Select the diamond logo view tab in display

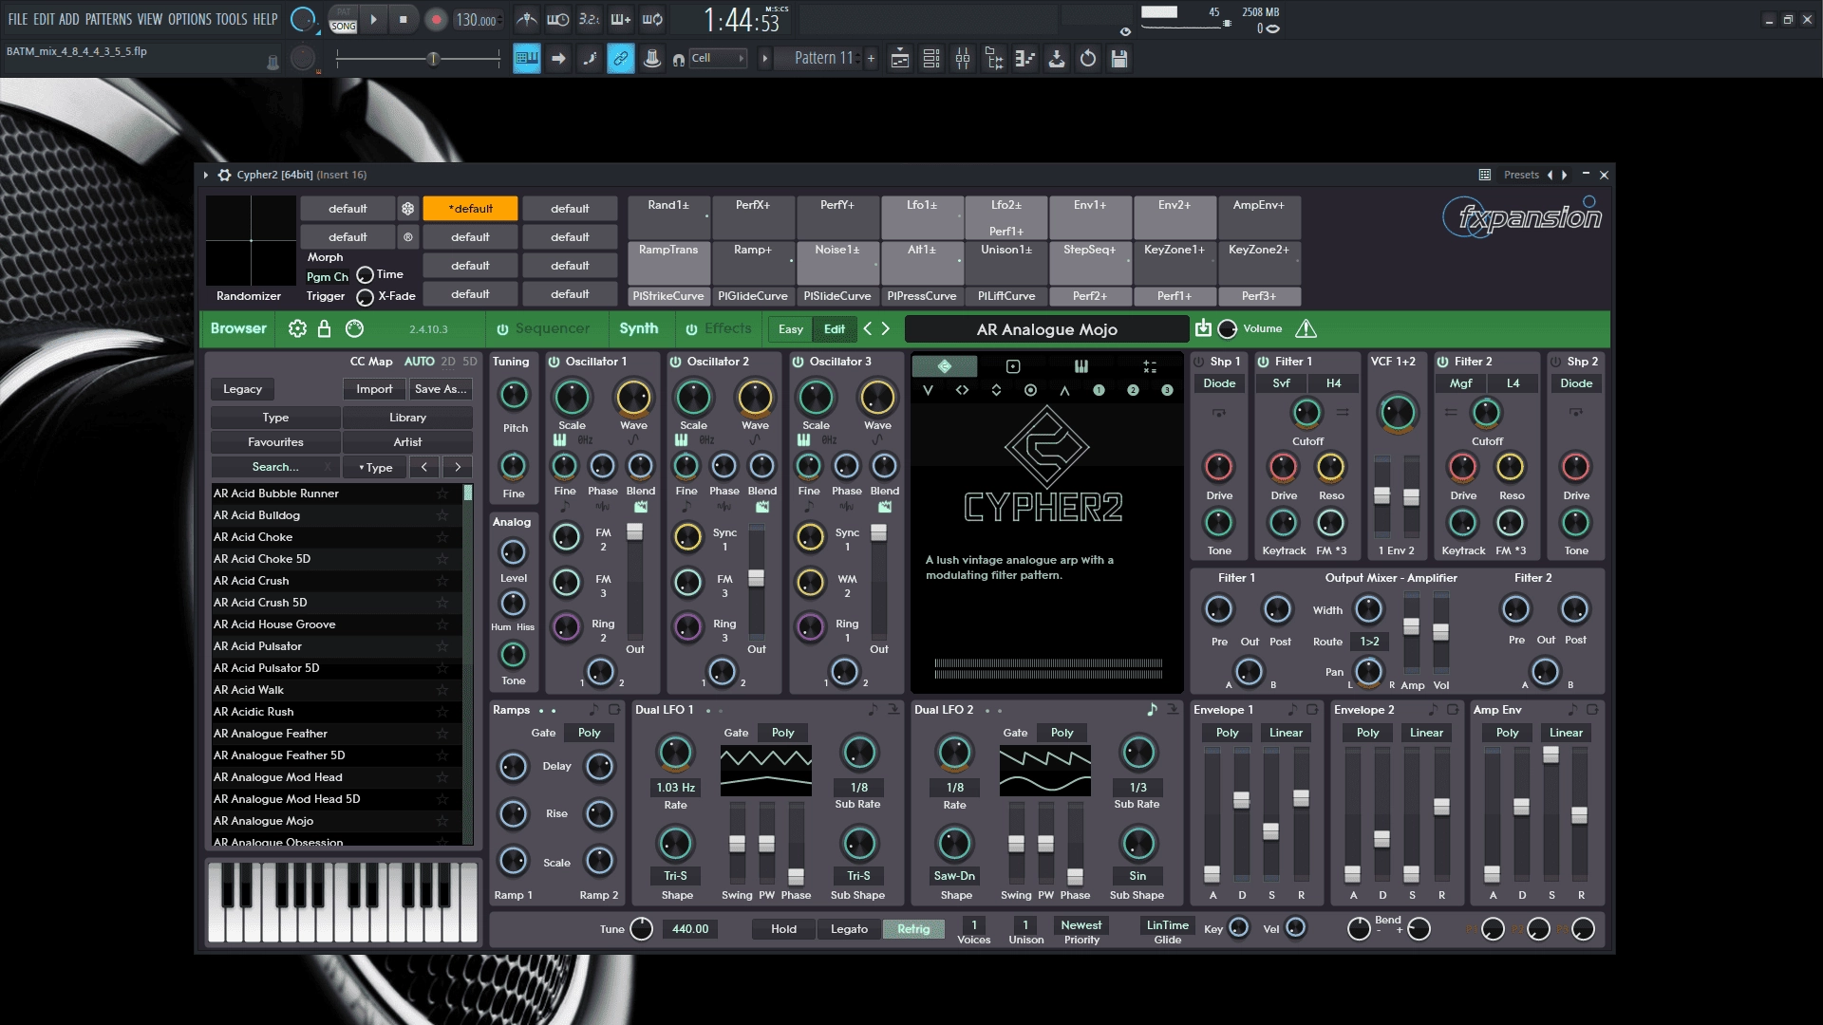point(944,366)
